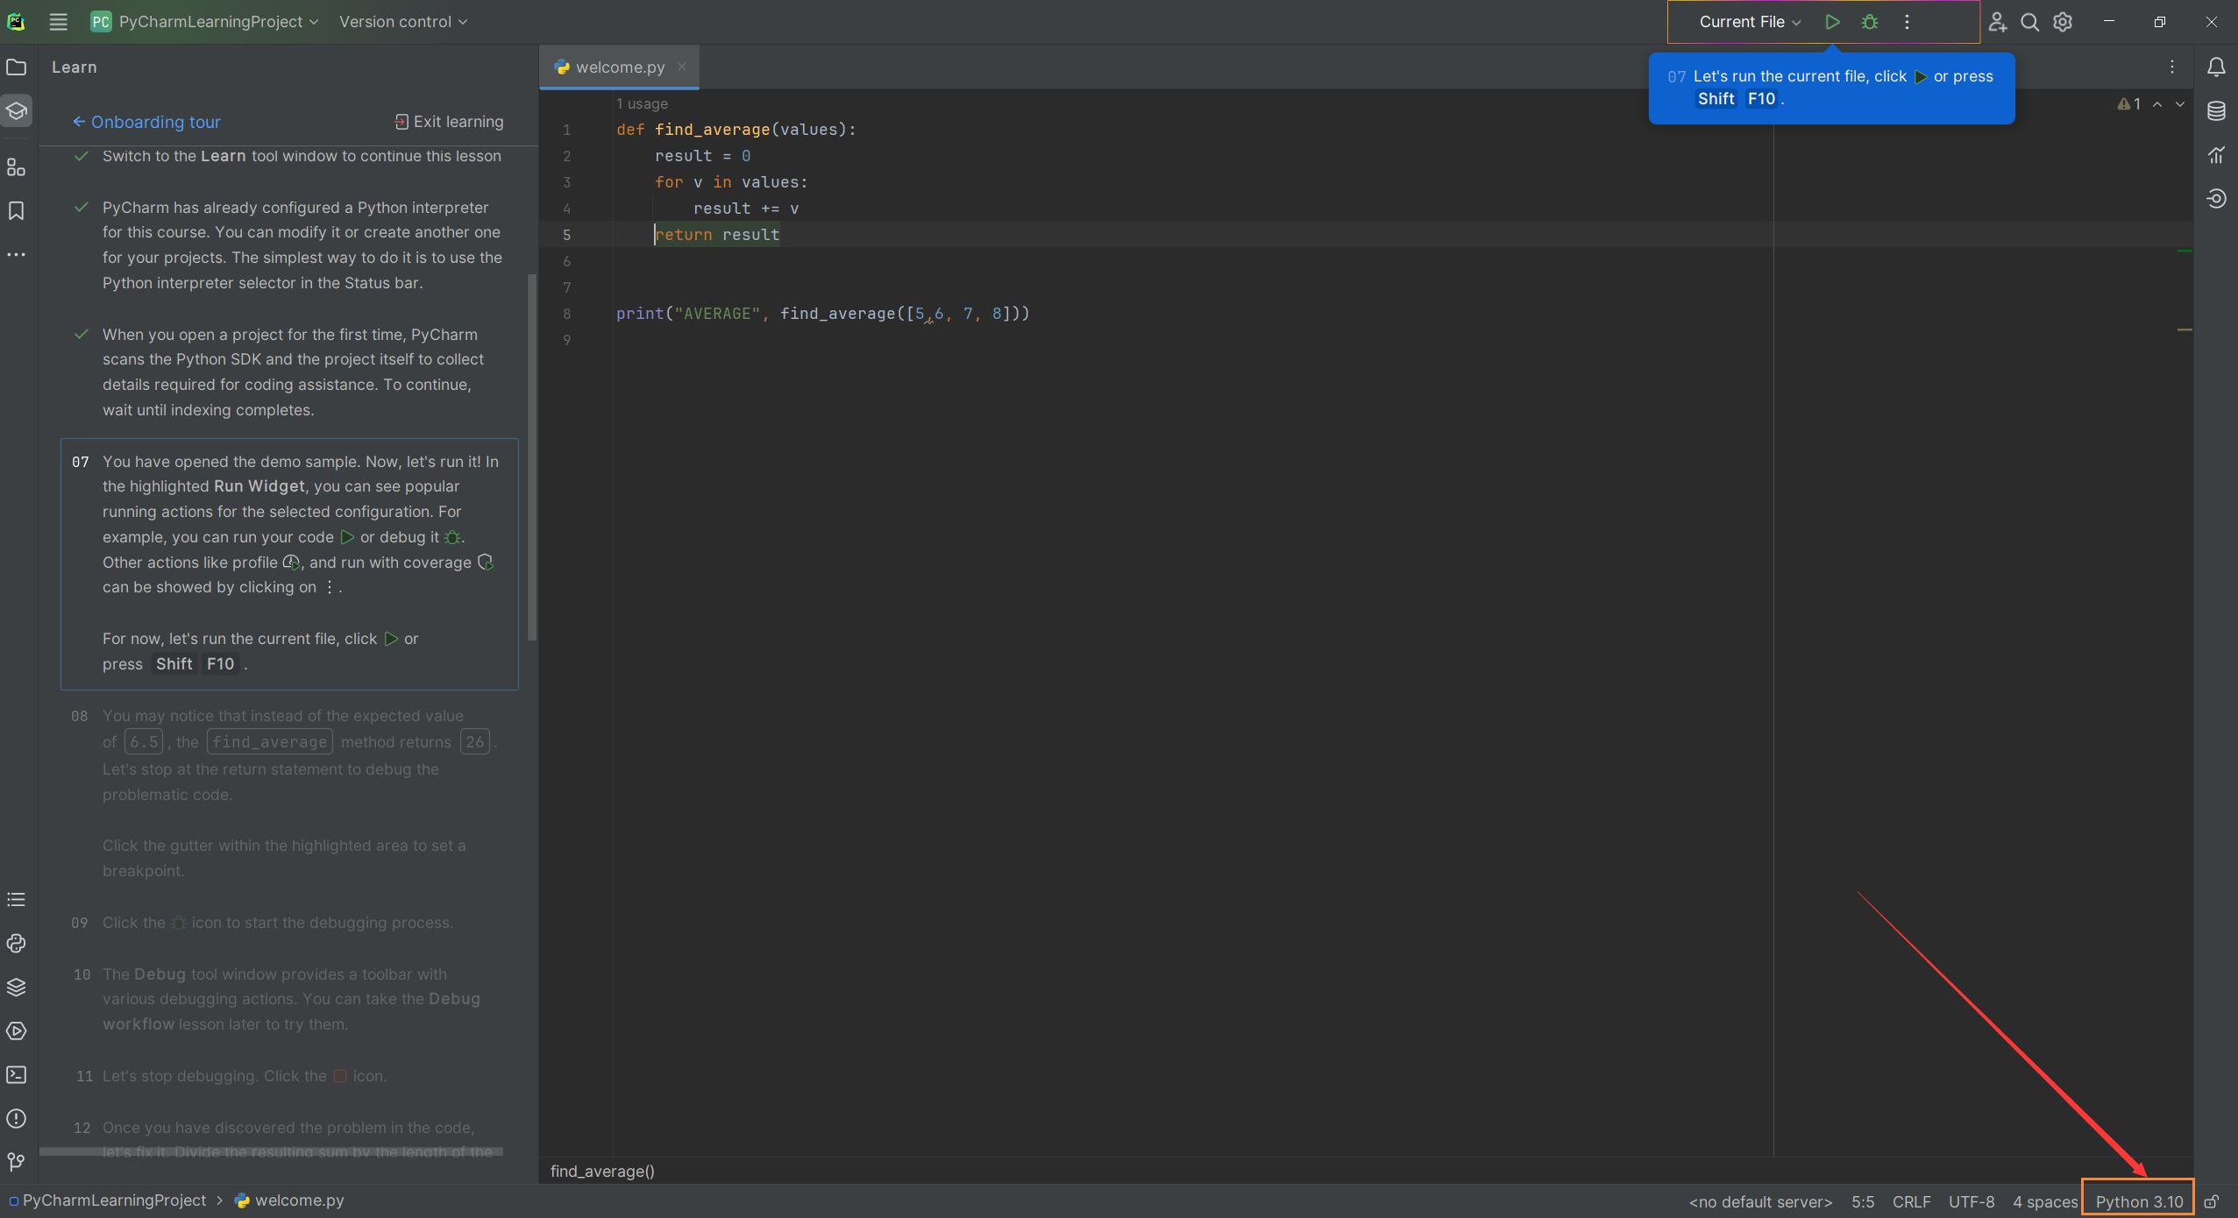Toggle the Learn tool window visibility
2238x1218 pixels.
[x=19, y=122]
